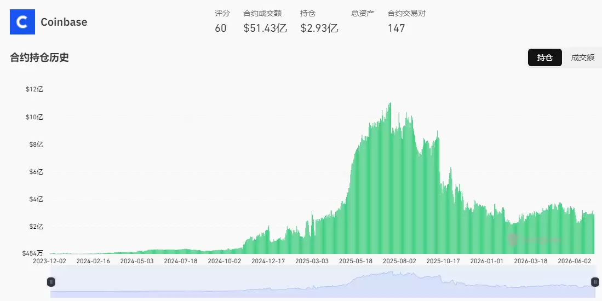Click the Coinbase exchange name

pos(64,22)
